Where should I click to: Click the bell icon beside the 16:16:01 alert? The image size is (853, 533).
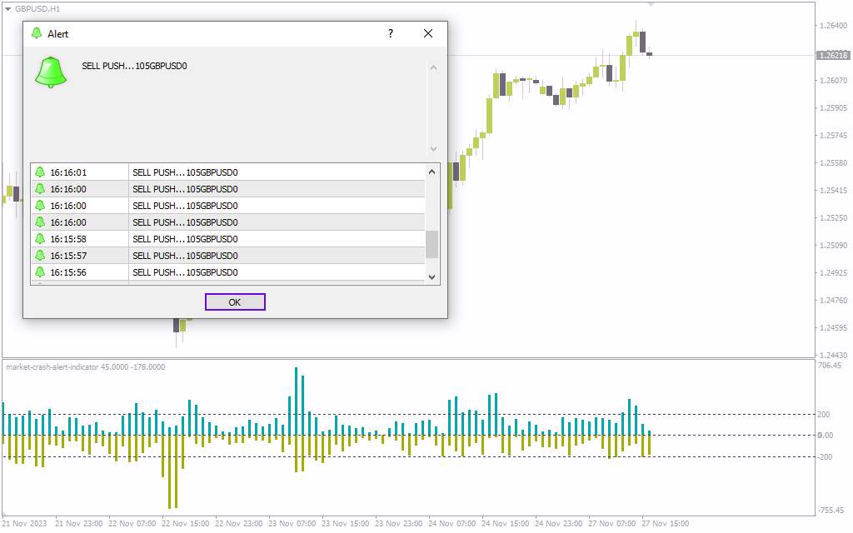point(39,172)
